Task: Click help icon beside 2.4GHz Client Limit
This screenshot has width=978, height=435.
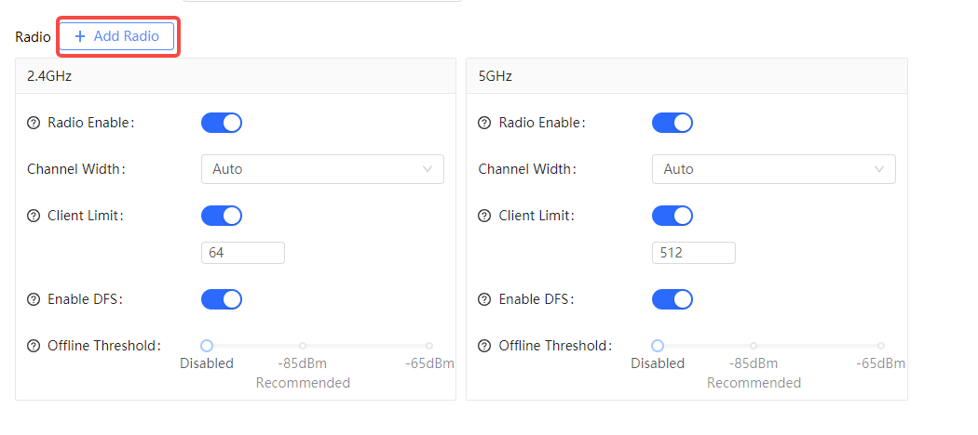Action: pyautogui.click(x=34, y=216)
